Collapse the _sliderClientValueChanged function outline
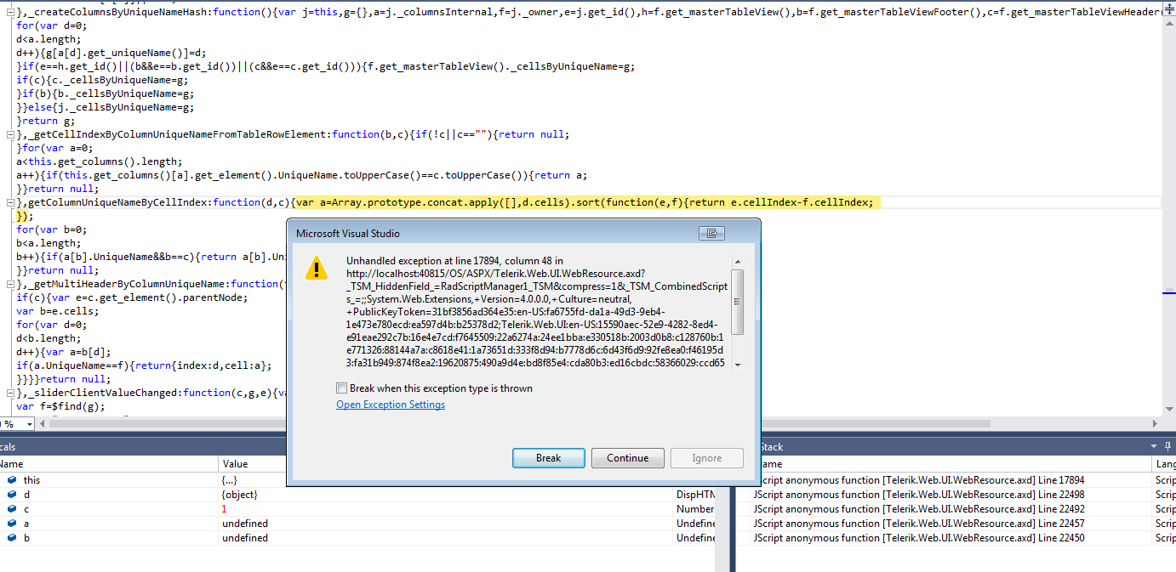 click(x=10, y=393)
